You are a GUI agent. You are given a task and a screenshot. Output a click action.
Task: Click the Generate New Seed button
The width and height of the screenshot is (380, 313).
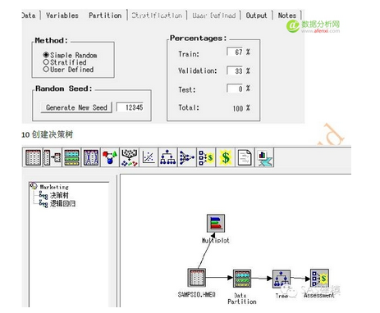point(76,107)
